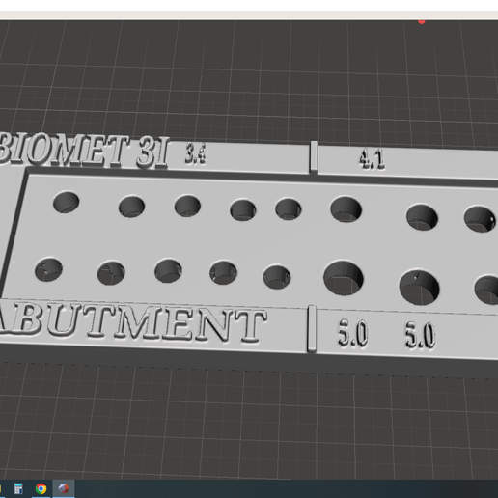Viewport: 498px width, 498px height.
Task: Switch to Google Chrome in the taskbar
Action: pos(41,488)
